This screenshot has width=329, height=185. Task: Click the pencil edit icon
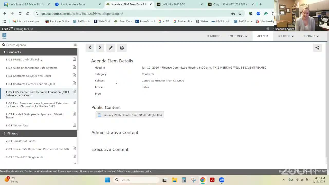[x=111, y=48]
